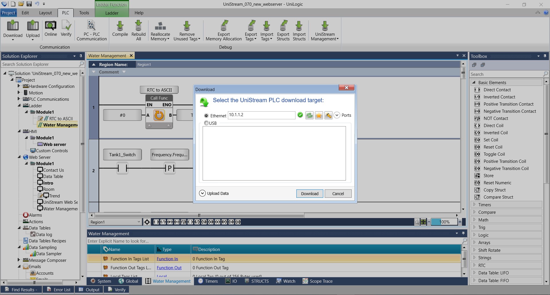Click the star favorites icon in Download dialog
The width and height of the screenshot is (550, 295).
click(x=319, y=115)
